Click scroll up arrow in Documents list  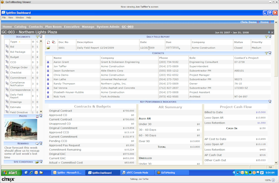pyautogui.click(x=41, y=41)
